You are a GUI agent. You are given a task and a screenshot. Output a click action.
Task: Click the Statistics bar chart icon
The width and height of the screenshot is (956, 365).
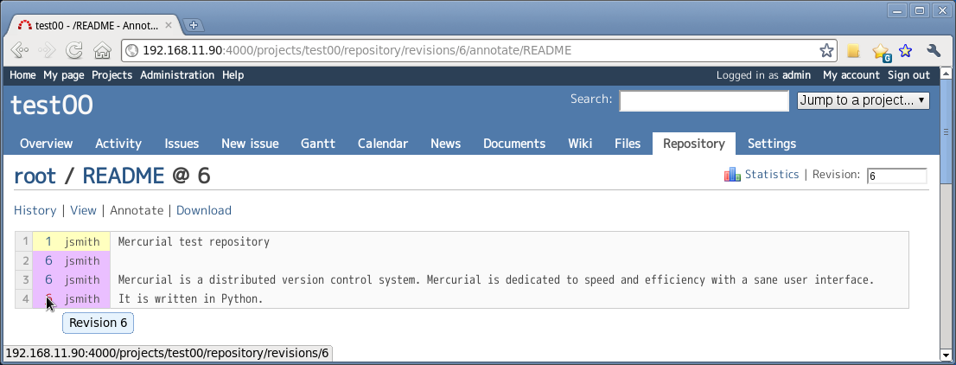click(732, 175)
